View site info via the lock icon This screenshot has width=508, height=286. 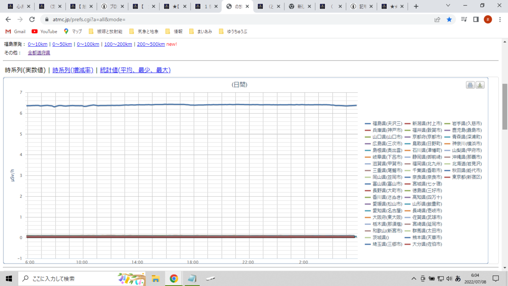tap(46, 19)
